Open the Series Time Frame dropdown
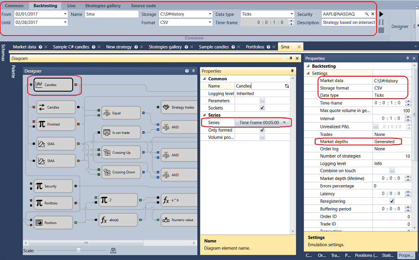The height and width of the screenshot is (260, 419). pos(285,122)
